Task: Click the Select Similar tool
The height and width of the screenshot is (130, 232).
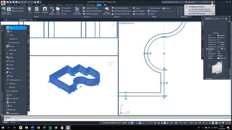Action: pos(4,11)
